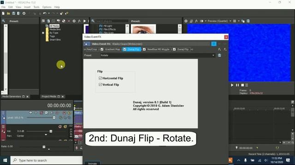Toggle split screen view icon in preview
This screenshot has height=165, width=295.
(201, 21)
